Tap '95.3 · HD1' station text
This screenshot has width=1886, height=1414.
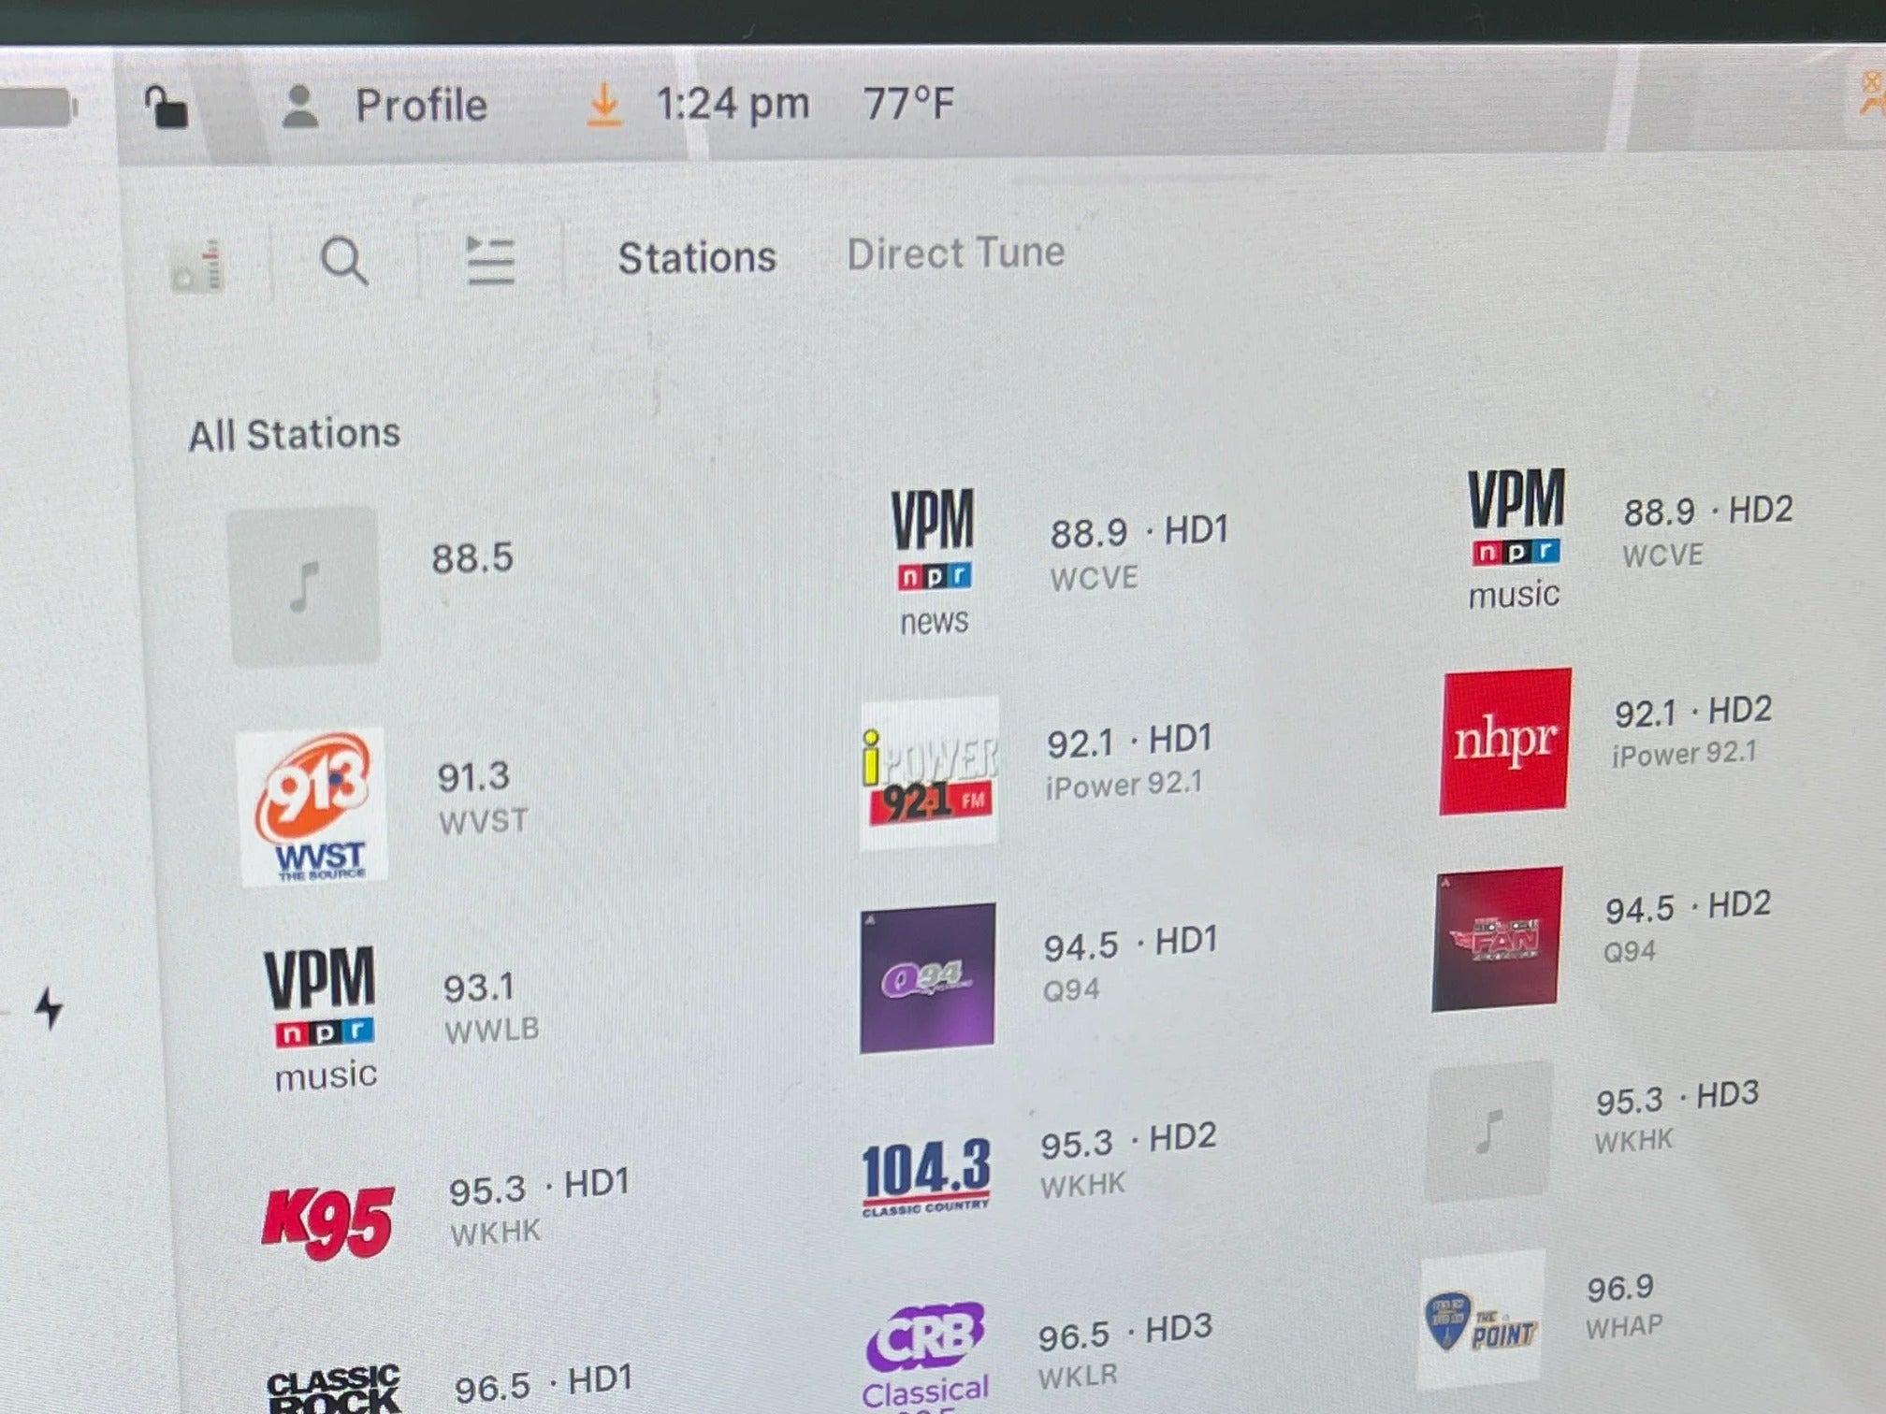(x=539, y=1187)
